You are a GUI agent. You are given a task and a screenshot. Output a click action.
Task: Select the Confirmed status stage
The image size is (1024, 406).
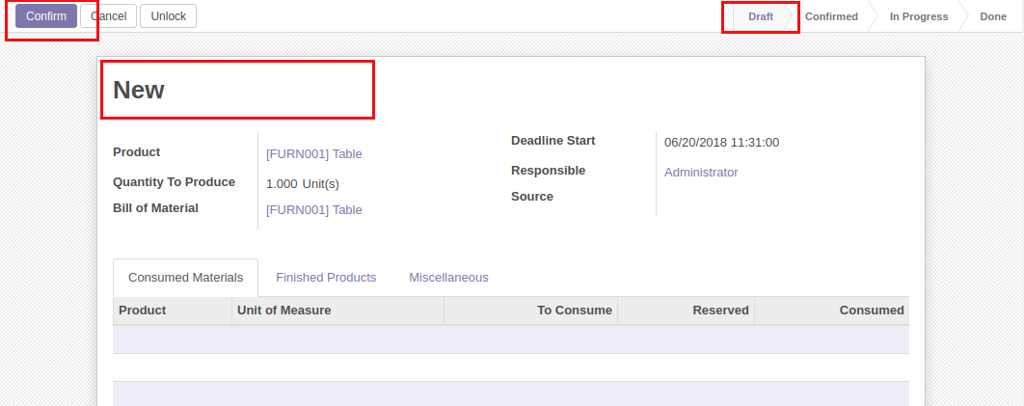[831, 16]
